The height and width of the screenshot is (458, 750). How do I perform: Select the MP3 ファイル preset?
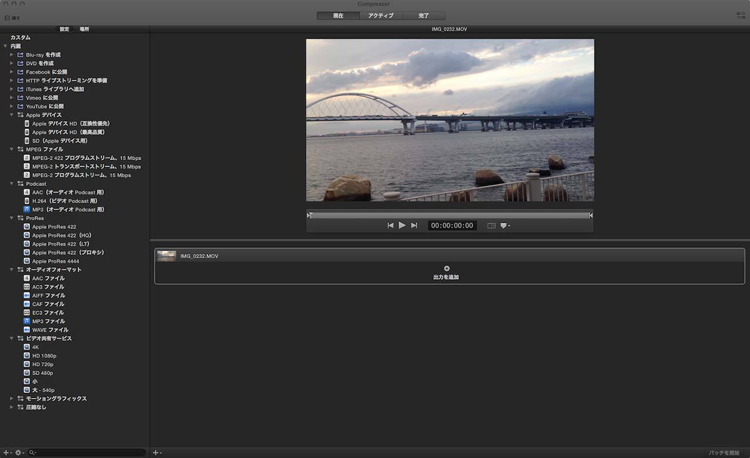point(48,322)
